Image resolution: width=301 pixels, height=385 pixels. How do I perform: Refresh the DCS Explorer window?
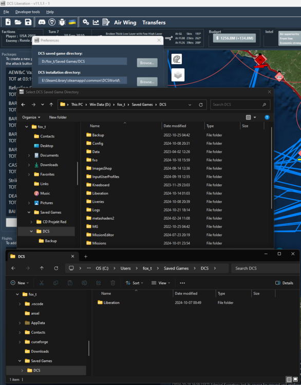[x=56, y=268]
